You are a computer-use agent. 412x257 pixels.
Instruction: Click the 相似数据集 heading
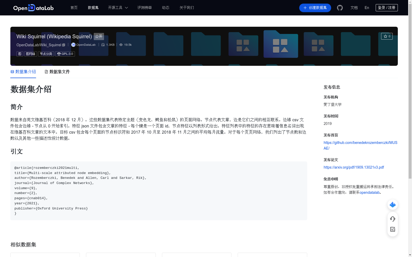(x=23, y=245)
